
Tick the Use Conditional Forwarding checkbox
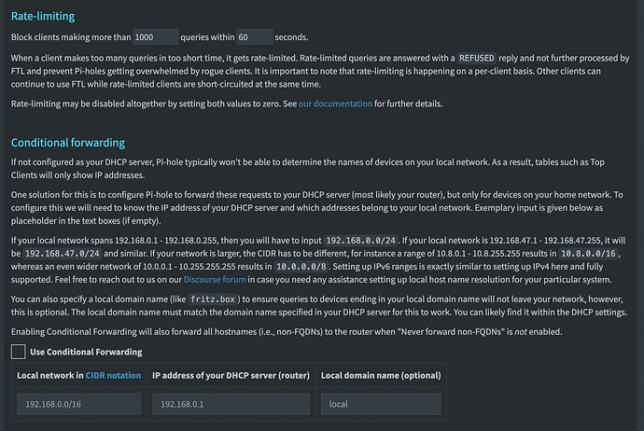click(x=18, y=352)
